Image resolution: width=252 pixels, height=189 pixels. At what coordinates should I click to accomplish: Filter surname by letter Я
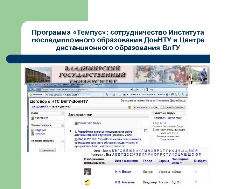click(x=200, y=154)
